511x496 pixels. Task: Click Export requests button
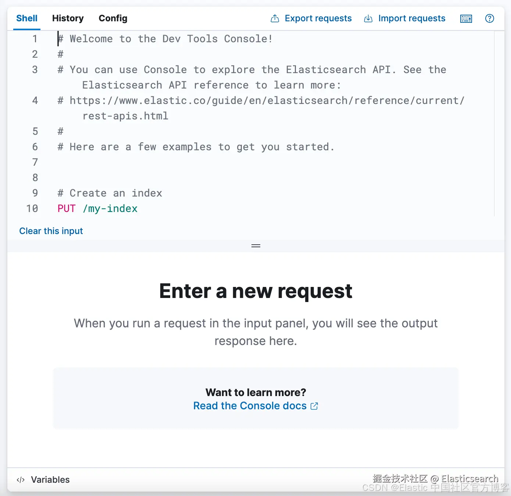click(x=311, y=18)
